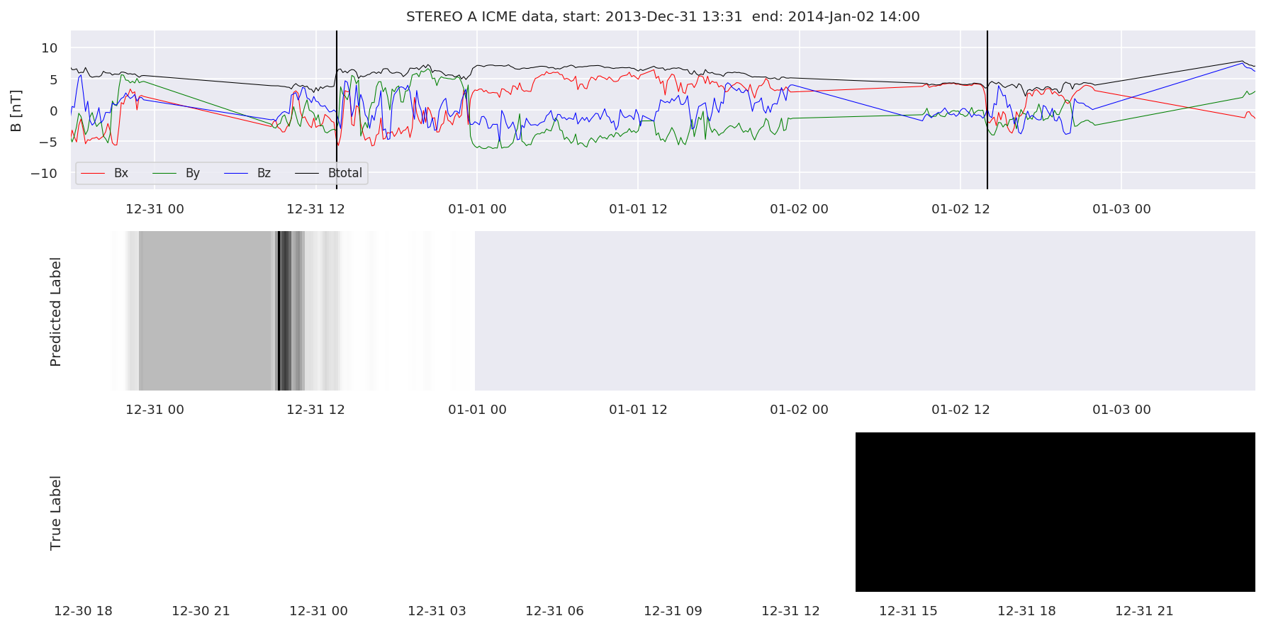
Task: Click the '12-30 21' tick under True Label plot
Action: click(x=201, y=611)
